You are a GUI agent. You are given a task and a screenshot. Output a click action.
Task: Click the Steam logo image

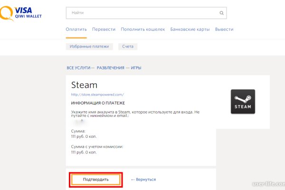click(x=243, y=102)
